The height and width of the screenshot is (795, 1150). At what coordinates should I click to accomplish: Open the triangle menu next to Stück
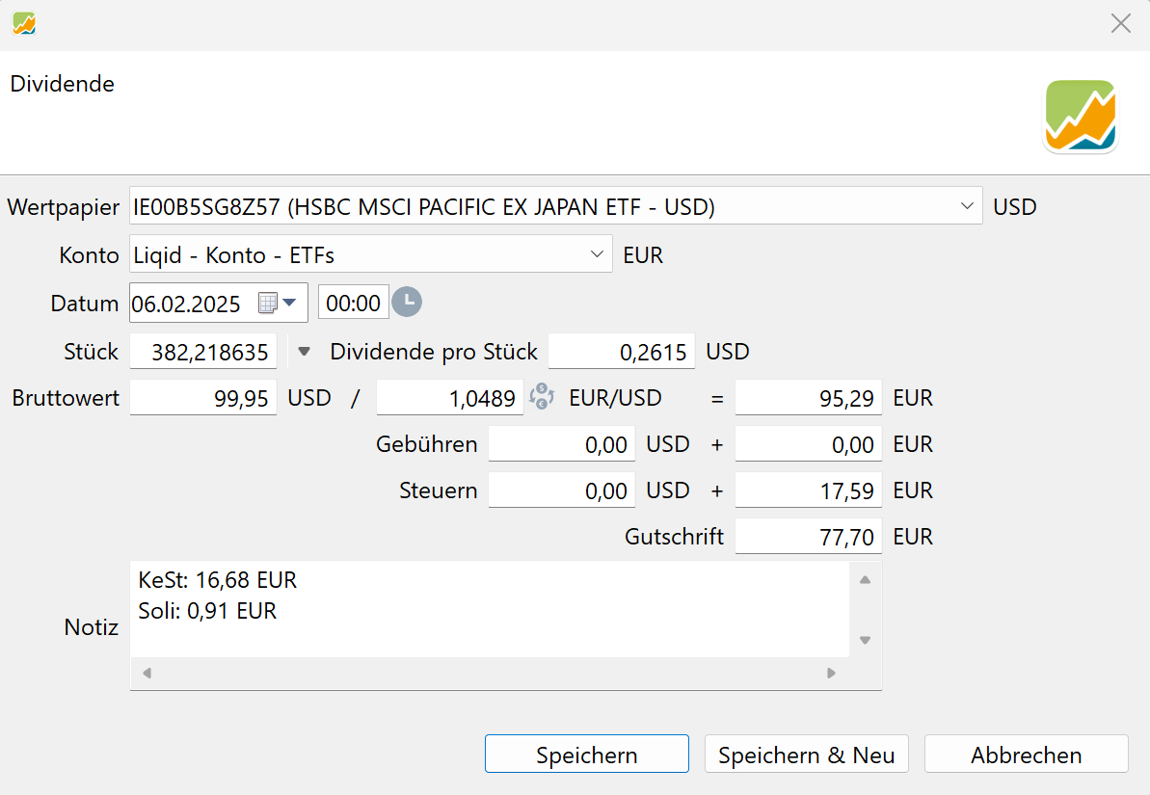click(305, 352)
